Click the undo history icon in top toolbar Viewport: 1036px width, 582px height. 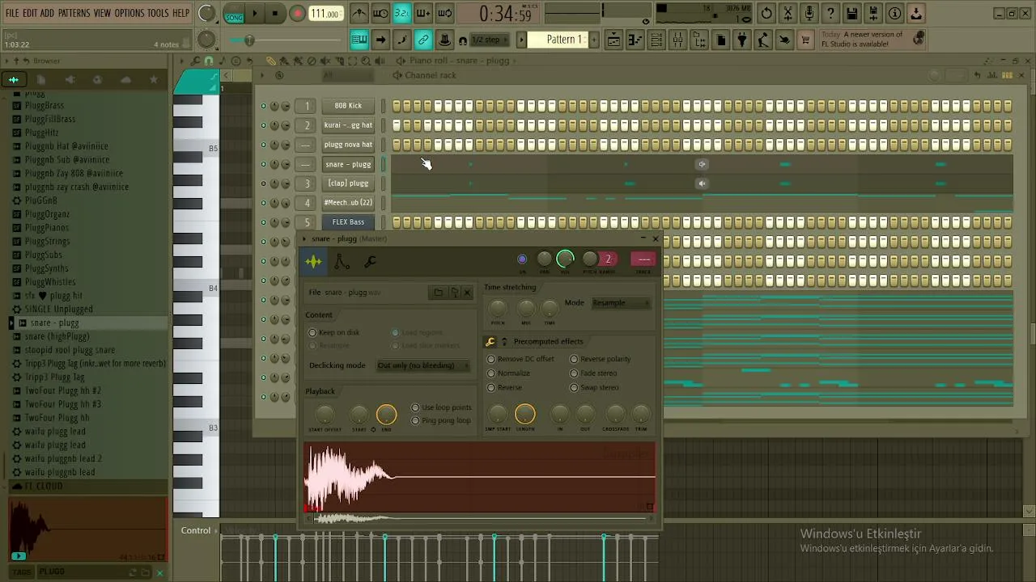coord(766,14)
